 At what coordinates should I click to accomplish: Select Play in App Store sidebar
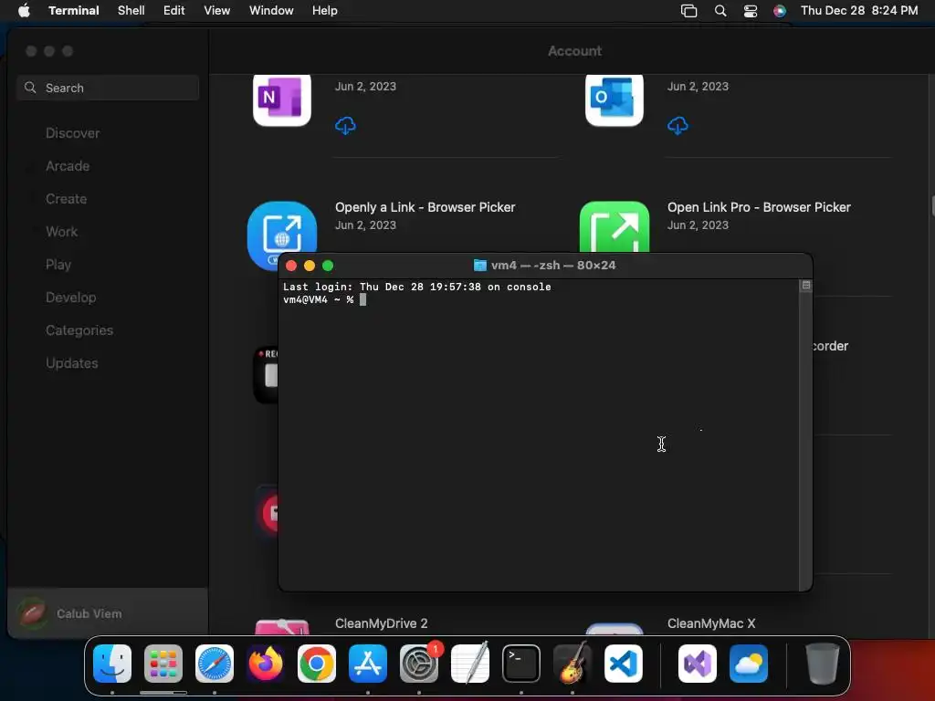58,265
